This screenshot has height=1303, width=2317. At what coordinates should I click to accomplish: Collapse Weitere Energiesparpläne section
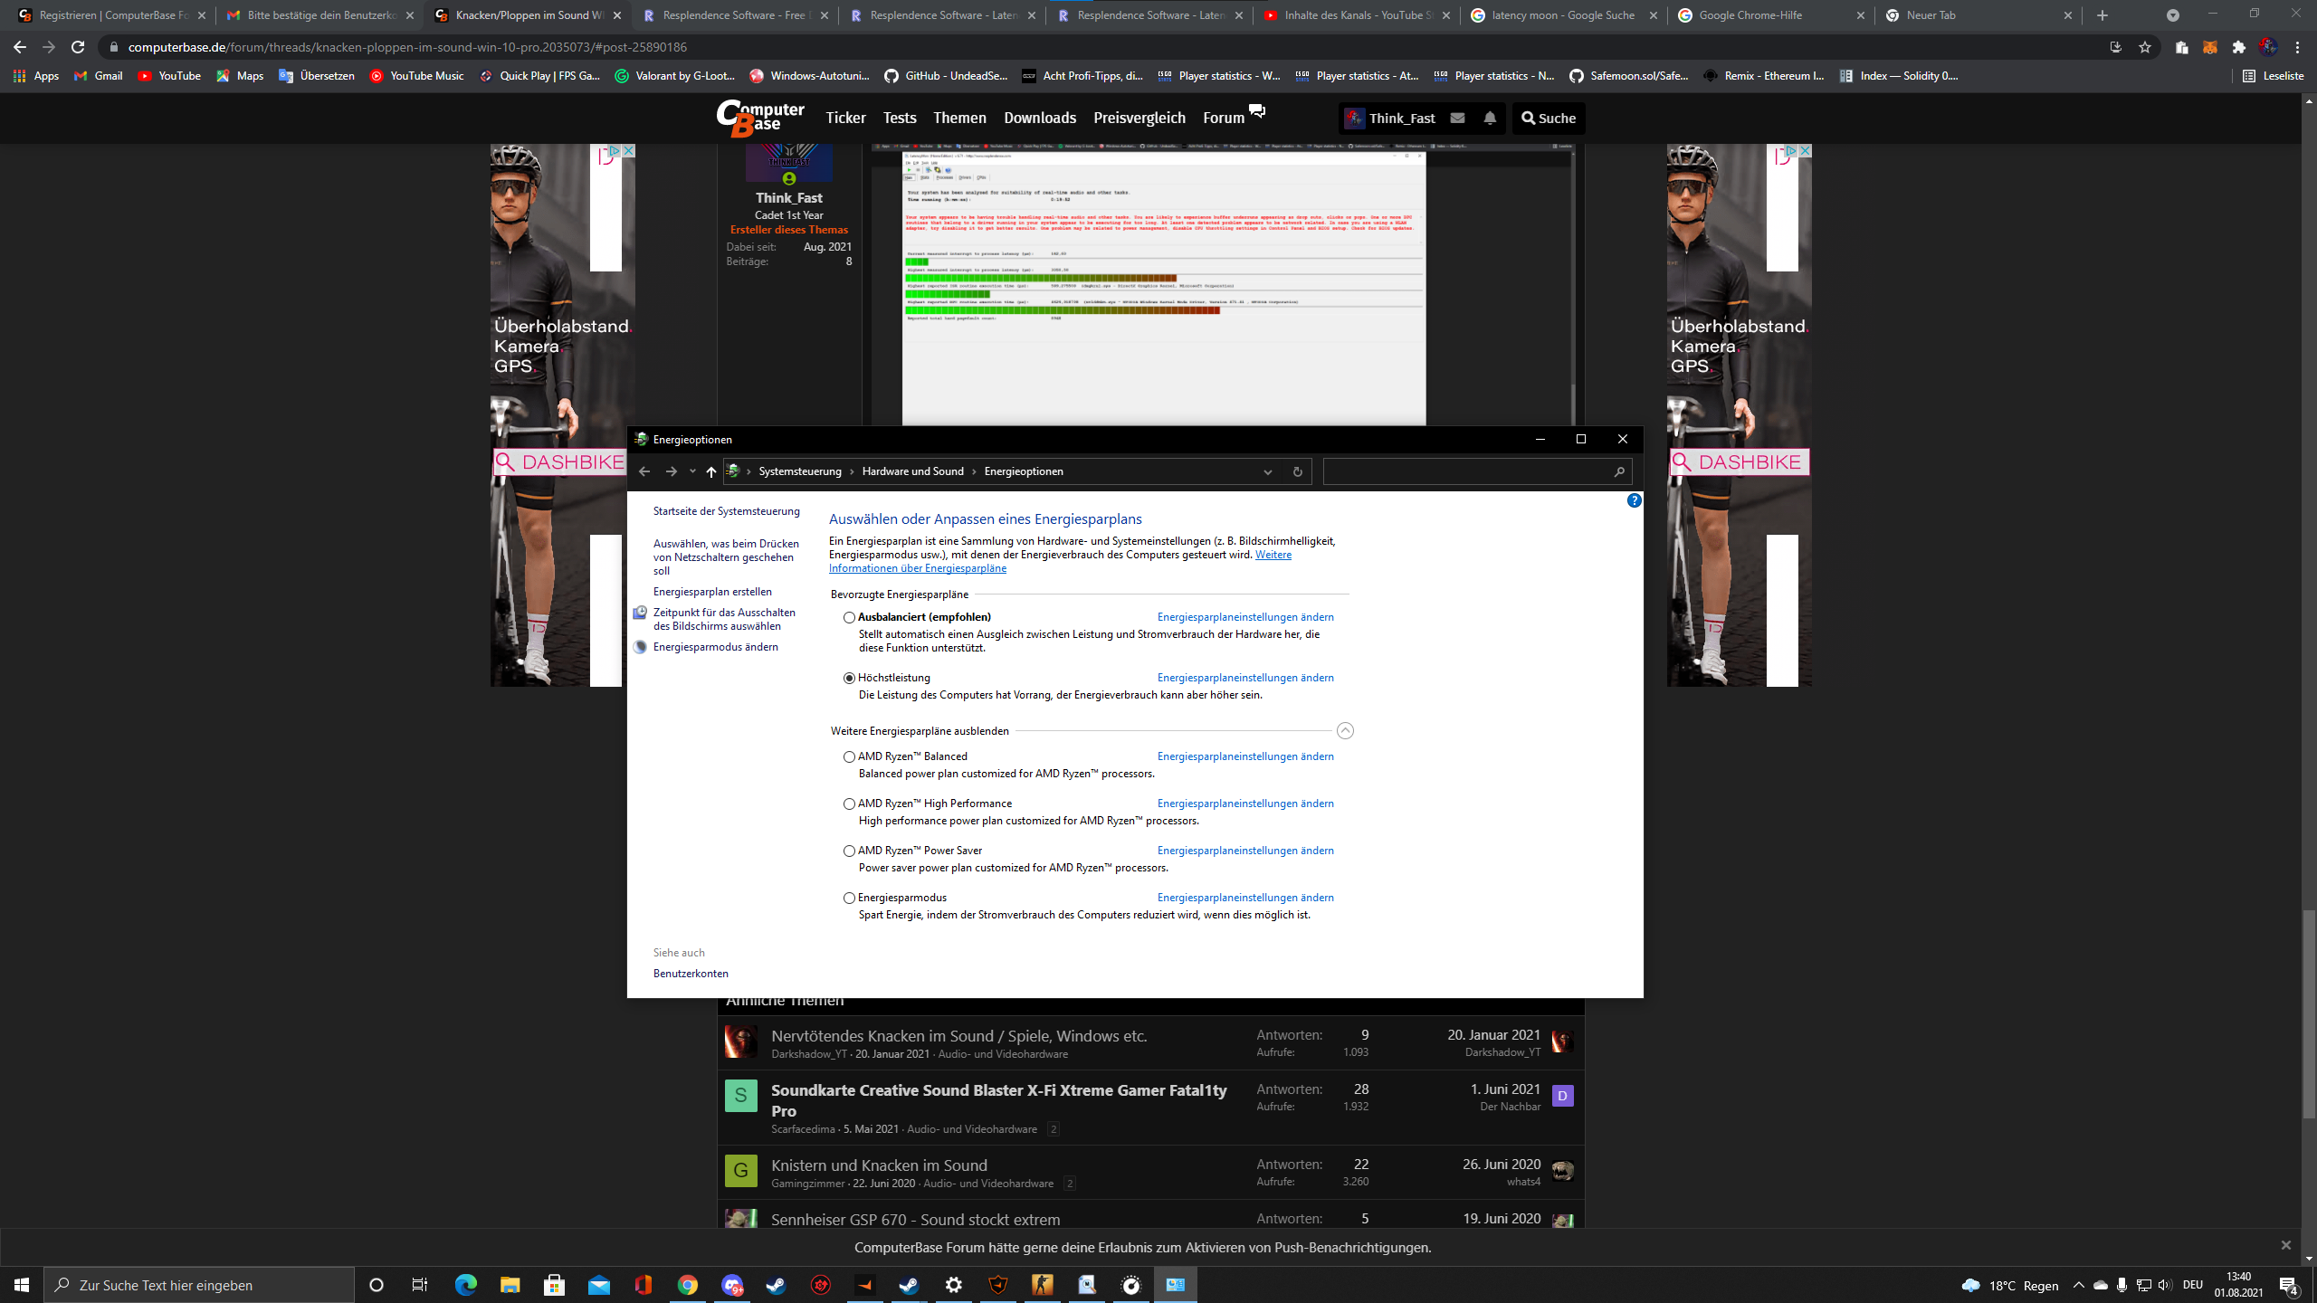[x=1345, y=730]
